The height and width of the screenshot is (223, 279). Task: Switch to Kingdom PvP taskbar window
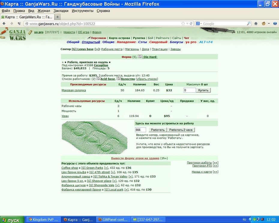(43, 220)
